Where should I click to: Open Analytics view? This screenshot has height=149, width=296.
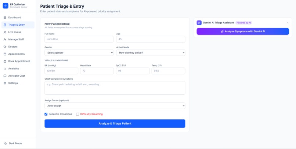point(18,69)
